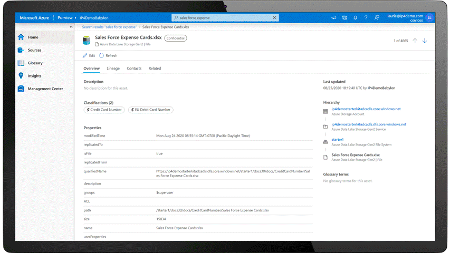The height and width of the screenshot is (253, 450).
Task: Click the Azure Storage Account hierarchy icon
Action: tap(325, 111)
